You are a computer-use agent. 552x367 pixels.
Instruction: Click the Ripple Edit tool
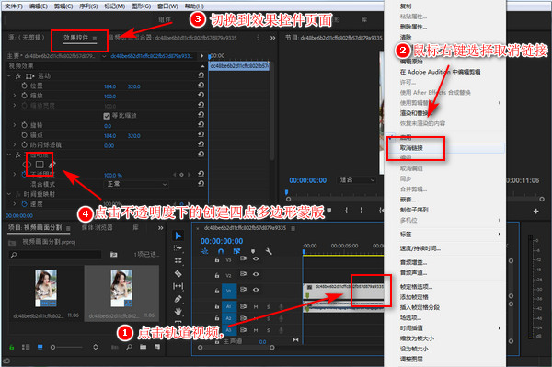[178, 260]
